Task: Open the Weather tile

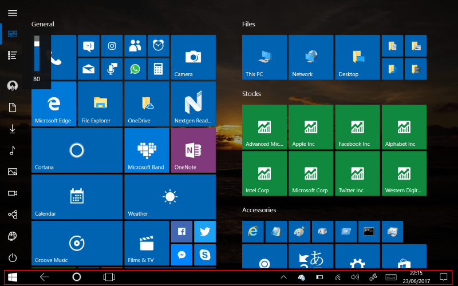Action: pos(170,197)
